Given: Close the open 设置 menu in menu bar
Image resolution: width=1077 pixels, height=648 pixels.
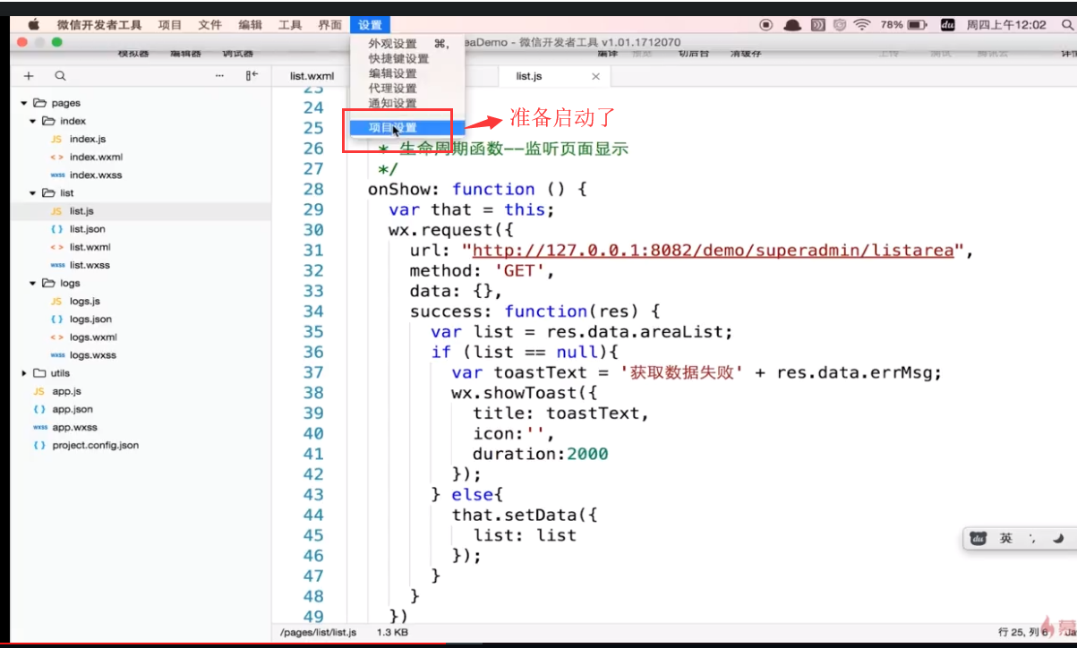Looking at the screenshot, I should (370, 25).
